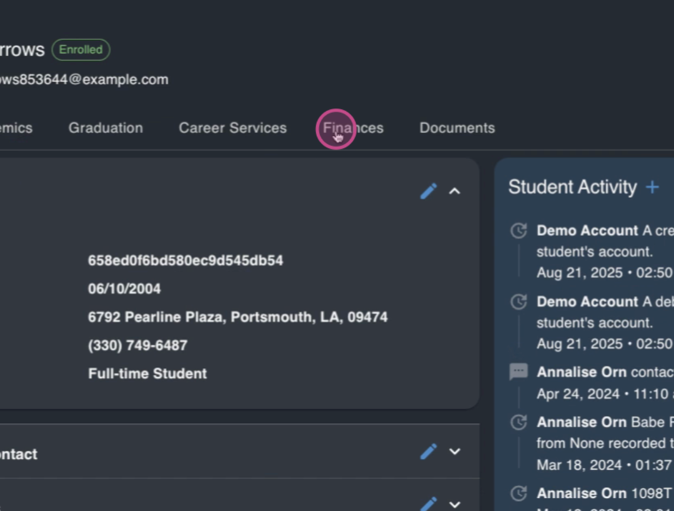The image size is (674, 511).
Task: Expand the Contact section chevron
Action: click(x=455, y=452)
